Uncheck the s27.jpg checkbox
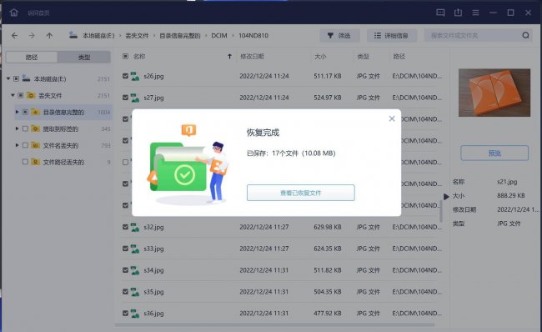Image resolution: width=542 pixels, height=332 pixels. click(125, 97)
